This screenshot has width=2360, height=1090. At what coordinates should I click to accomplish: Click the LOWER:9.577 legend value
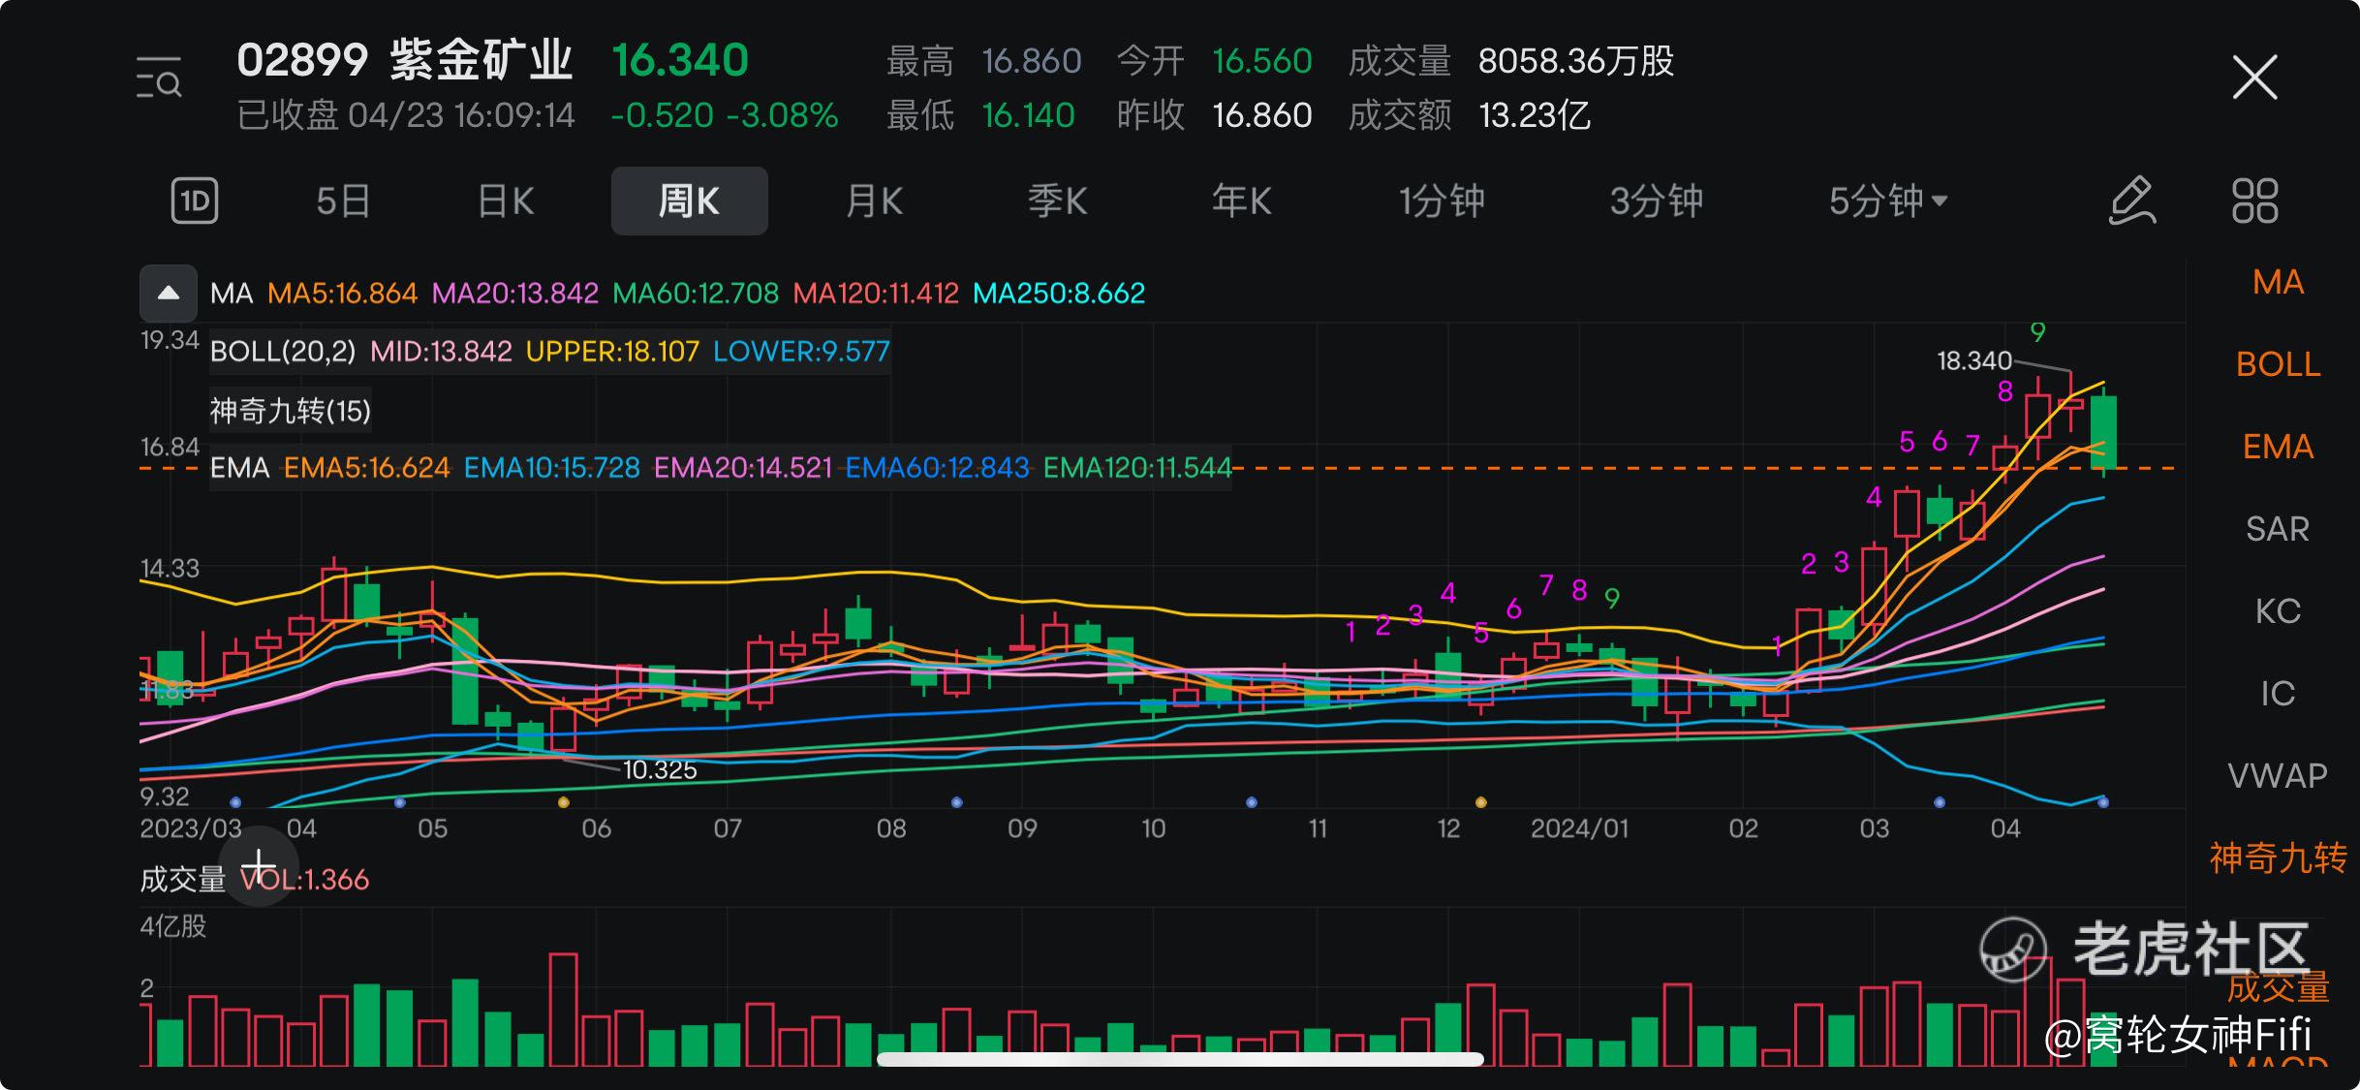[801, 352]
